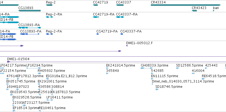Click the GH08339.3prime EST glyph
The height and width of the screenshot is (112, 226).
pyautogui.click(x=147, y=68)
